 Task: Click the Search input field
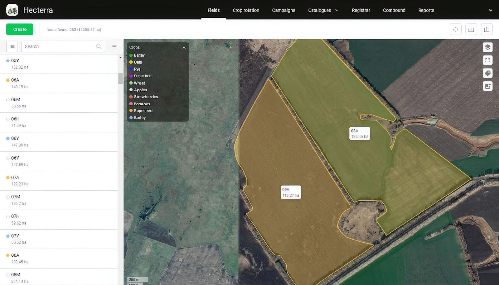(59, 46)
